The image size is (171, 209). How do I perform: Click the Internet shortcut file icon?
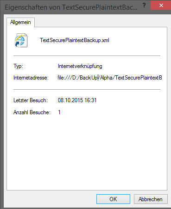point(21,40)
